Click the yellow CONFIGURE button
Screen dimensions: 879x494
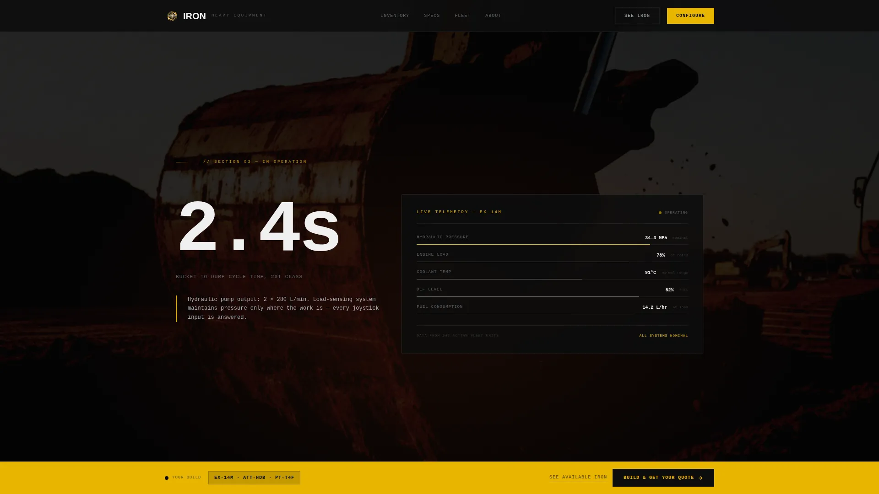[x=690, y=16]
